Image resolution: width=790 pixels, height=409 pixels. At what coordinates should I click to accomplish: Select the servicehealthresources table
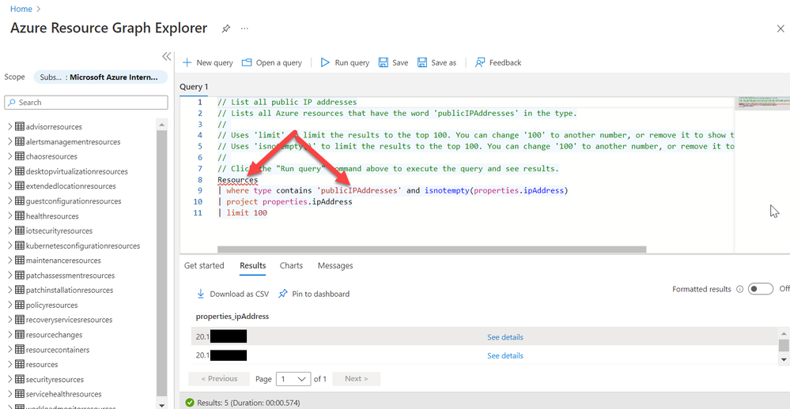[63, 394]
